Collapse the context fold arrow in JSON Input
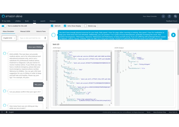Image resolution: width=179 pixels, height=127 pixels. point(57,67)
